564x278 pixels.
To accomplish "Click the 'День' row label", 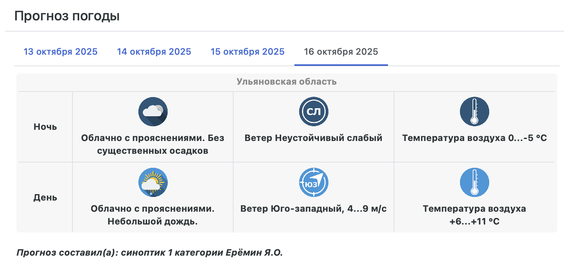I will [45, 198].
